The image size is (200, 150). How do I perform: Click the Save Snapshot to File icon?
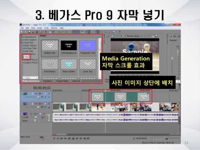(156, 36)
